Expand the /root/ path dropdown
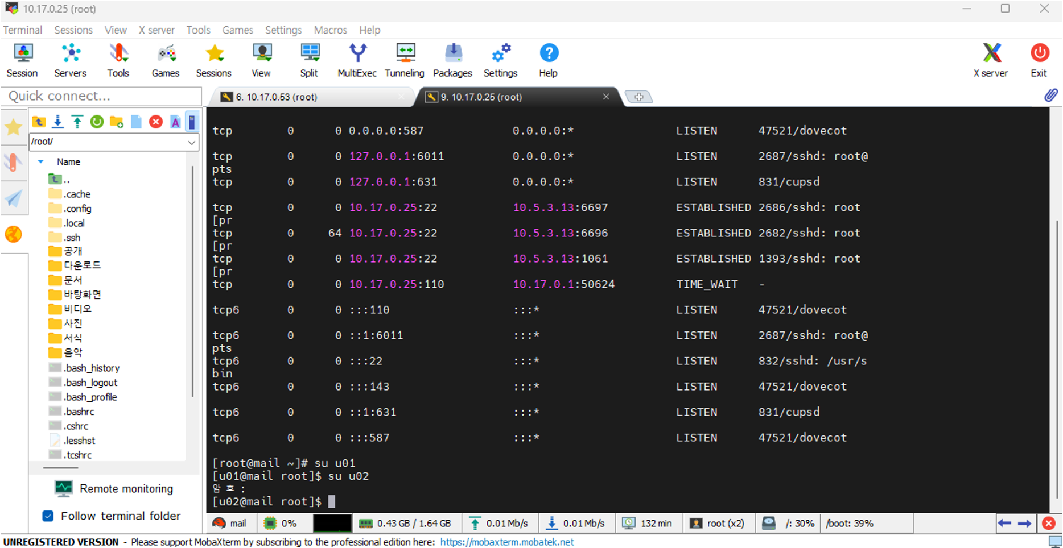Screen dimensions: 1063x548 point(192,142)
